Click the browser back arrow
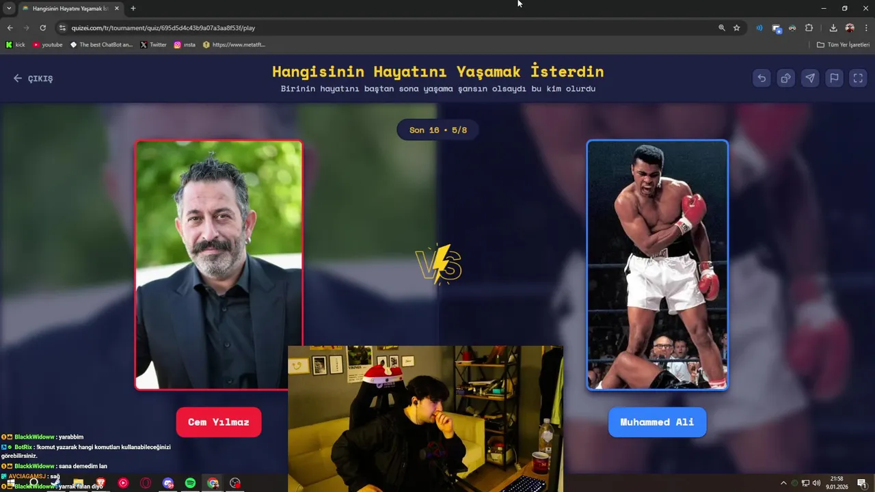Screen dimensions: 875x492 pos(10,28)
